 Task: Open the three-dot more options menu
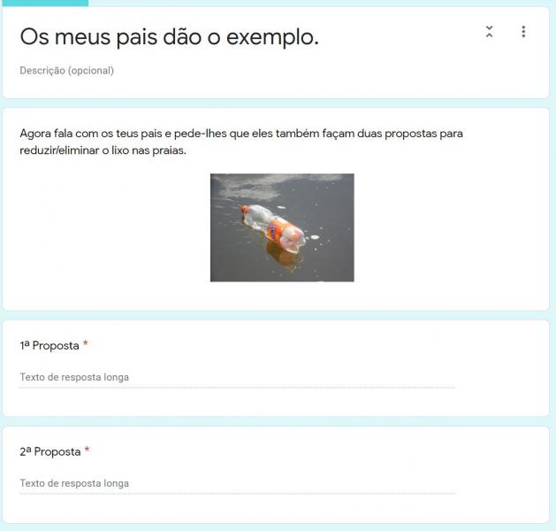523,32
